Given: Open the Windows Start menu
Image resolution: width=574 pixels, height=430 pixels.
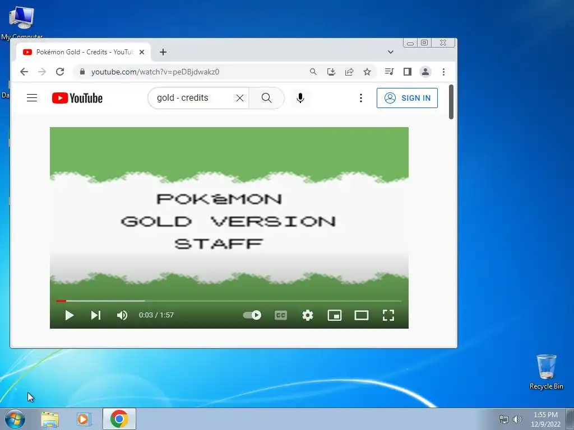Looking at the screenshot, I should pyautogui.click(x=15, y=419).
